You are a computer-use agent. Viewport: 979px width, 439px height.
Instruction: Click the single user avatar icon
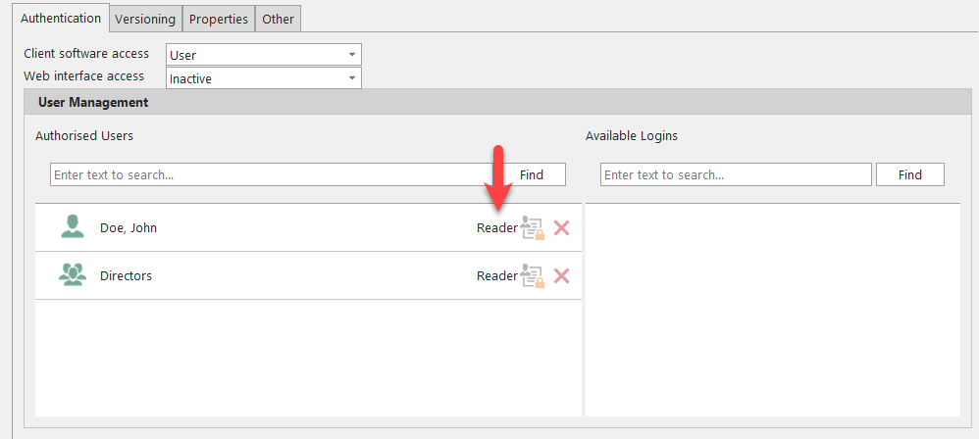[73, 227]
